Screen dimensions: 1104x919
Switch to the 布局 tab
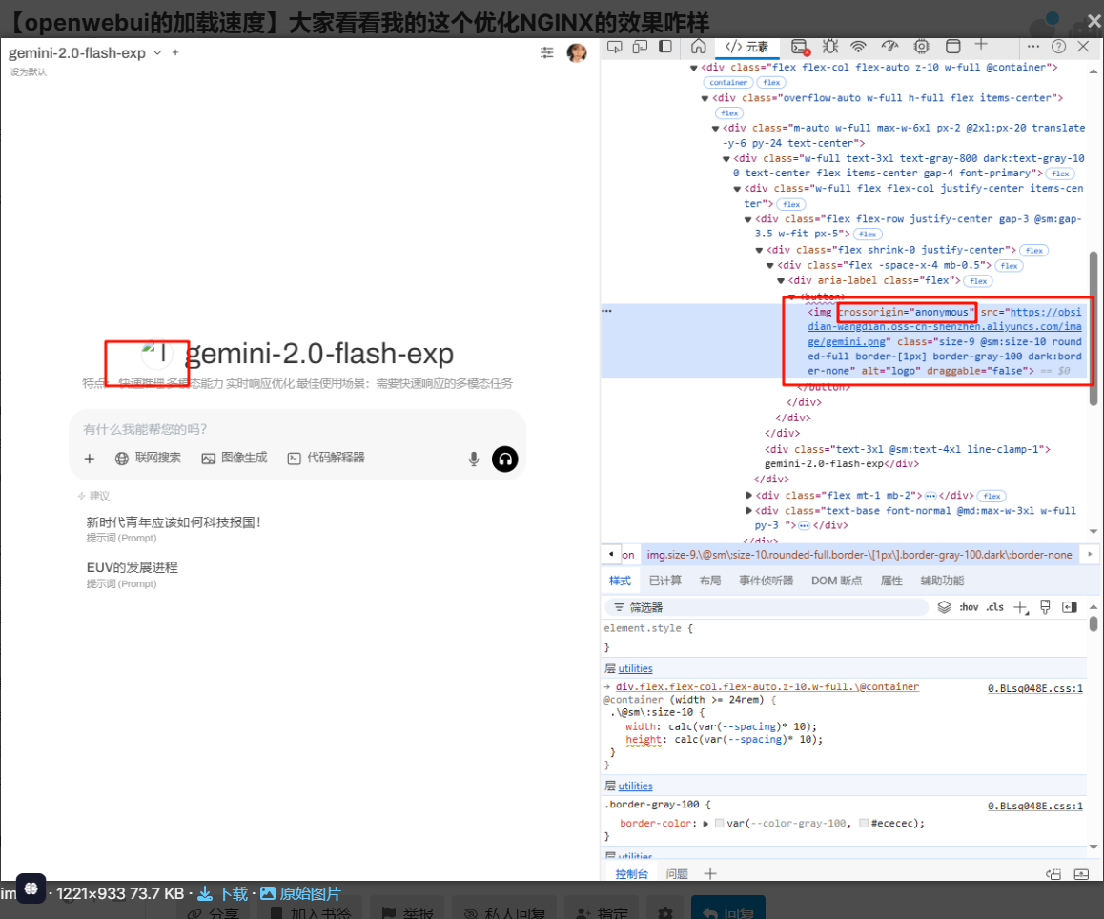pyautogui.click(x=709, y=581)
